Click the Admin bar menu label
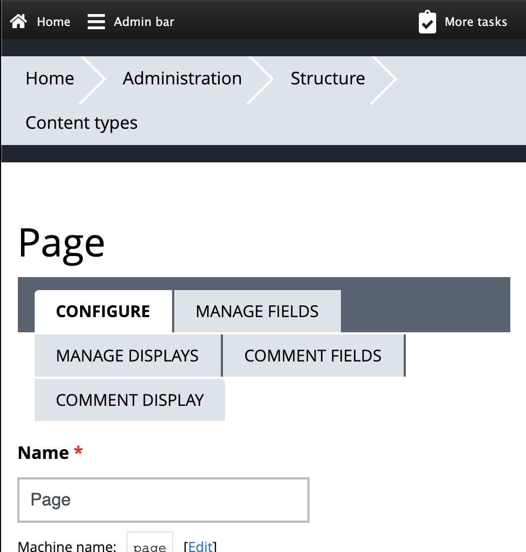 [x=143, y=21]
